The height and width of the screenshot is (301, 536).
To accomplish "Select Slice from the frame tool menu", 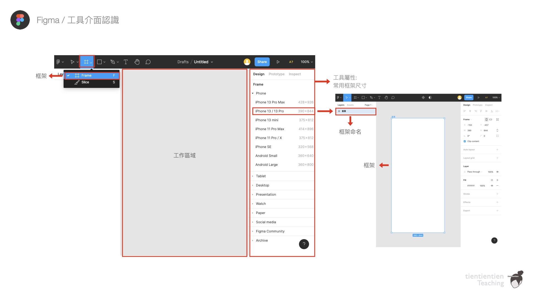I will 85,82.
